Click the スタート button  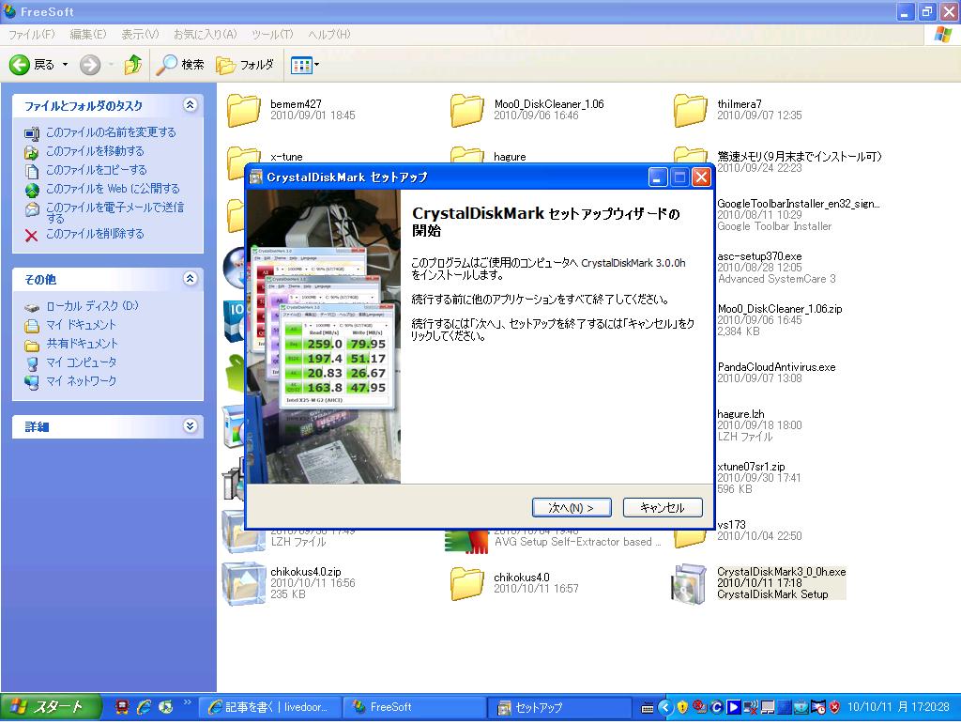51,707
